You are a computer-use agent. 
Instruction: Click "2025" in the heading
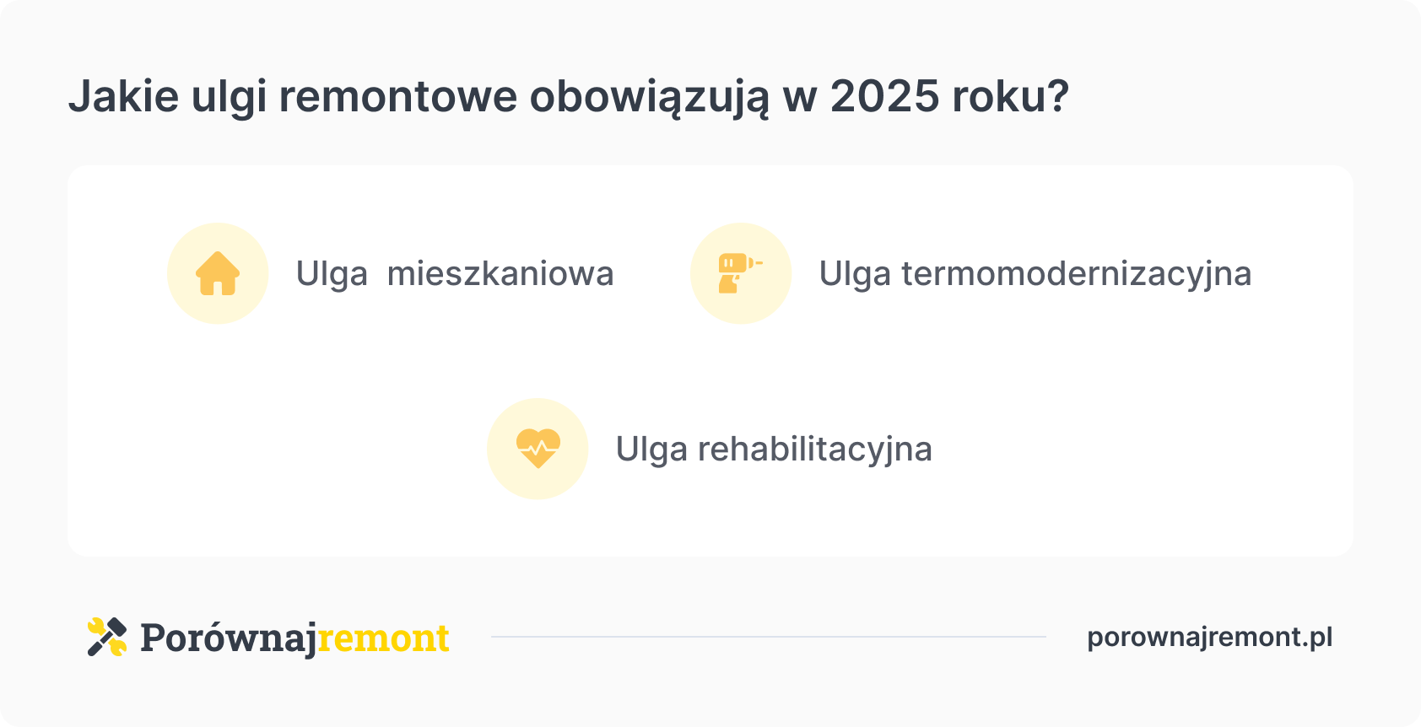pyautogui.click(x=884, y=96)
